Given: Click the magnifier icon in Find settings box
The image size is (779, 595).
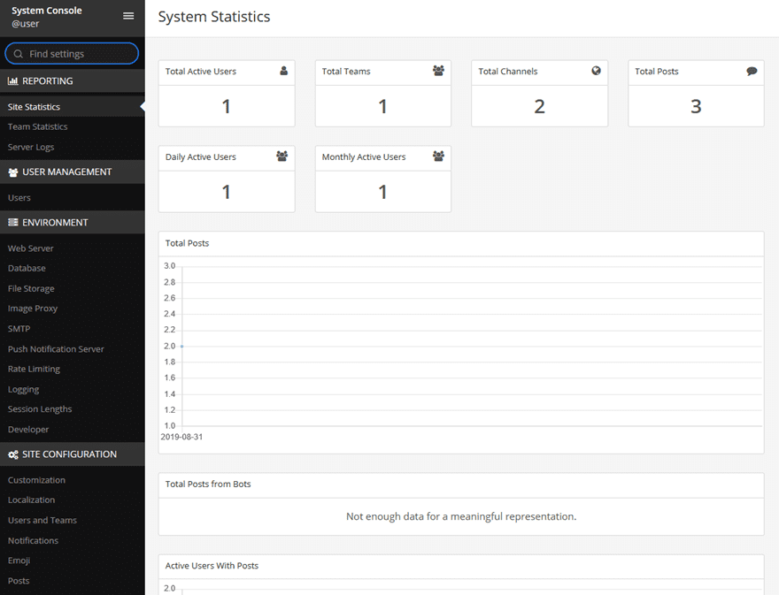Looking at the screenshot, I should [18, 54].
